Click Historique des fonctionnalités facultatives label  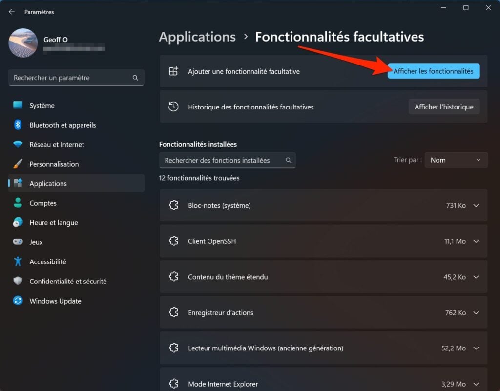251,107
